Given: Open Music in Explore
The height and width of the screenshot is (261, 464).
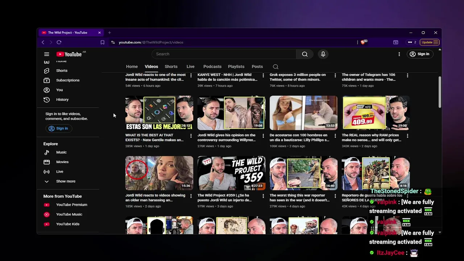Looking at the screenshot, I should pos(61,152).
